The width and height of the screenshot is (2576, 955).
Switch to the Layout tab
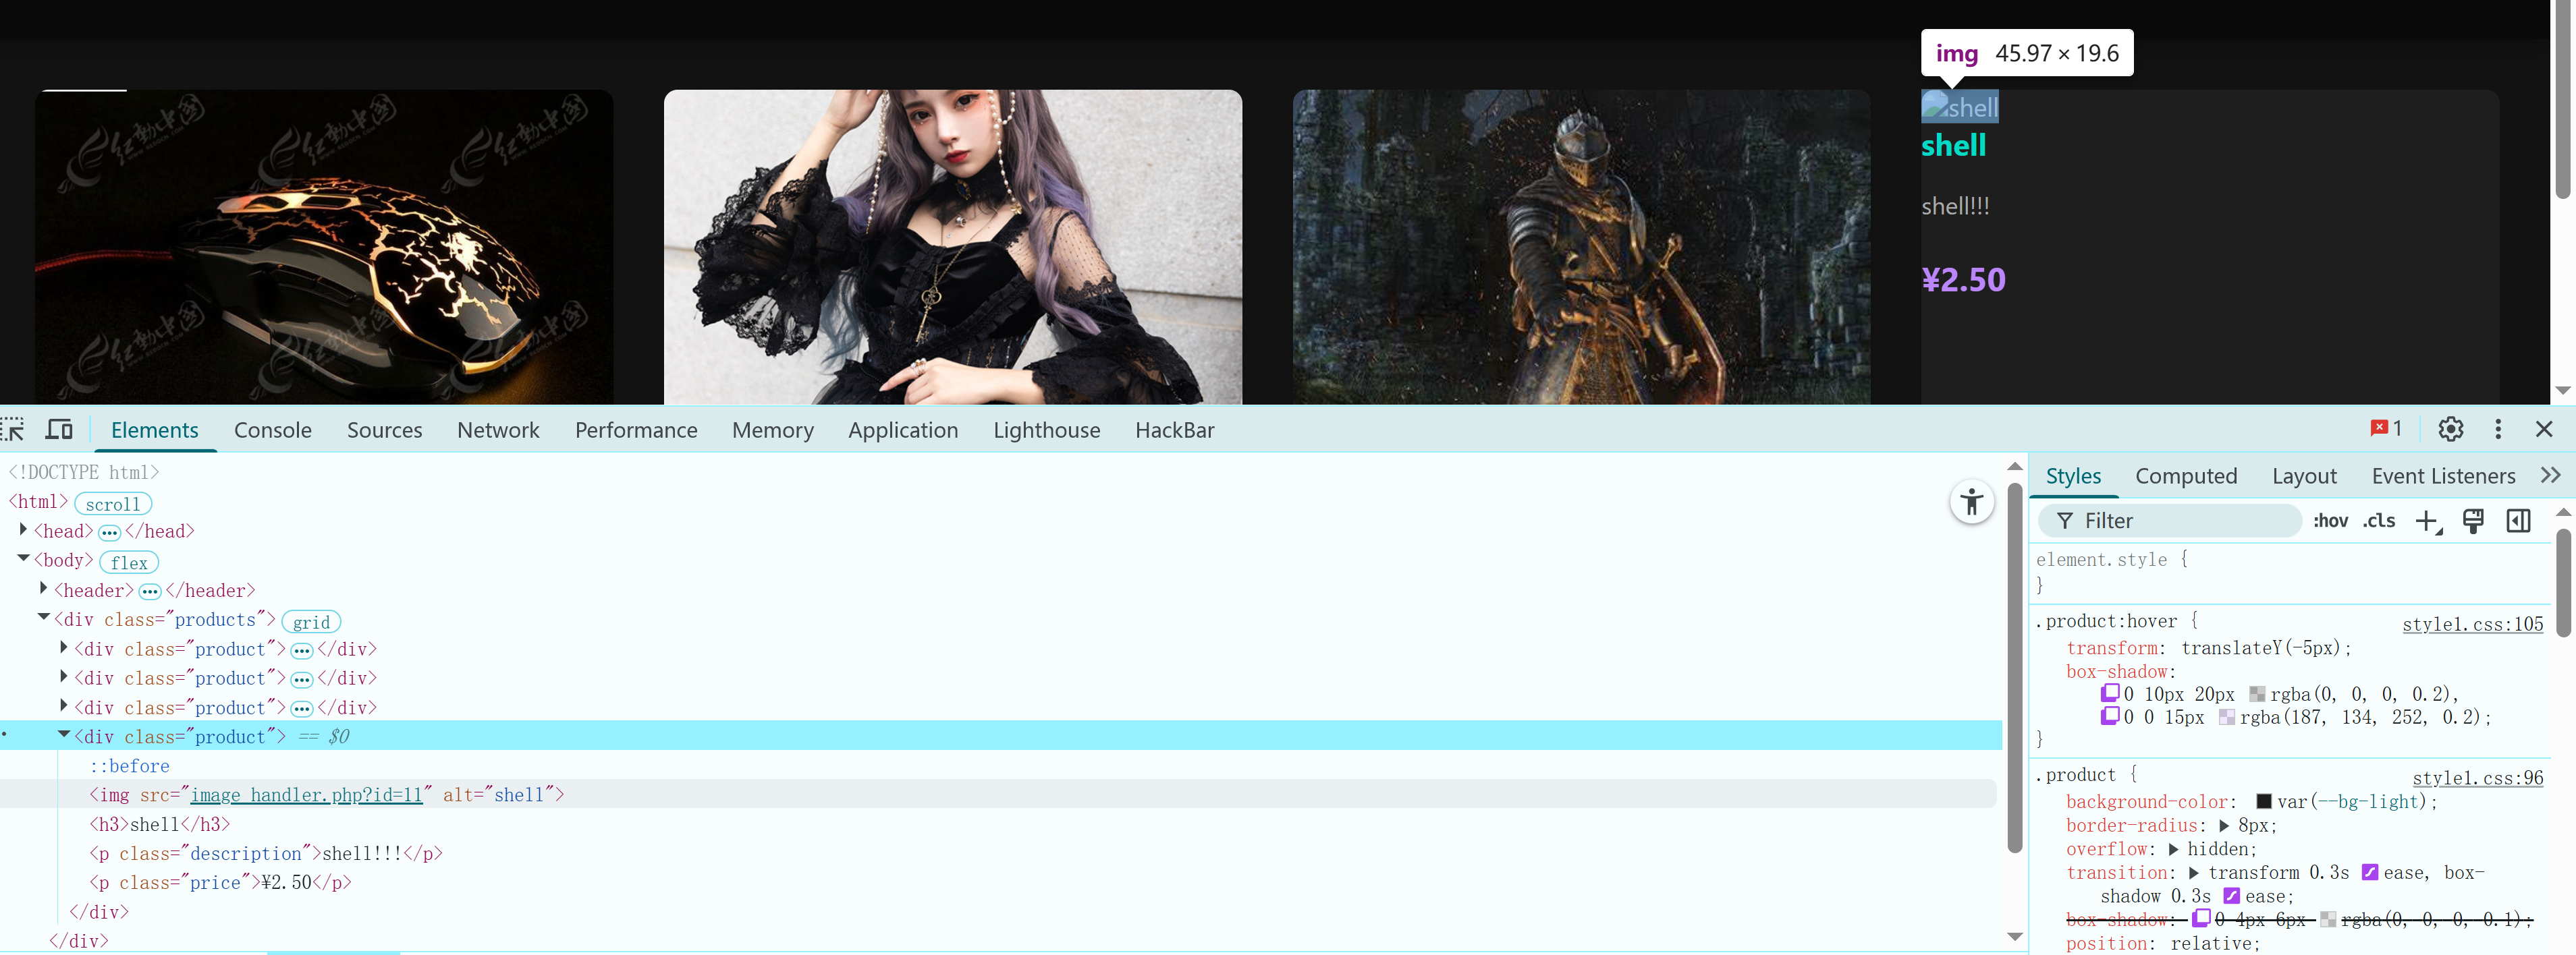(2304, 477)
